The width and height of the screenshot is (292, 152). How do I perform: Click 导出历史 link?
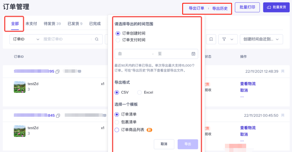pos(220,9)
